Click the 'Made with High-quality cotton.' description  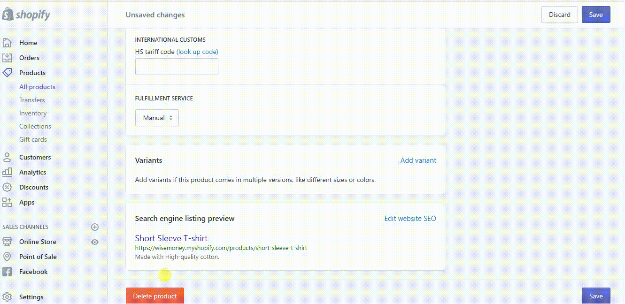pos(177,257)
